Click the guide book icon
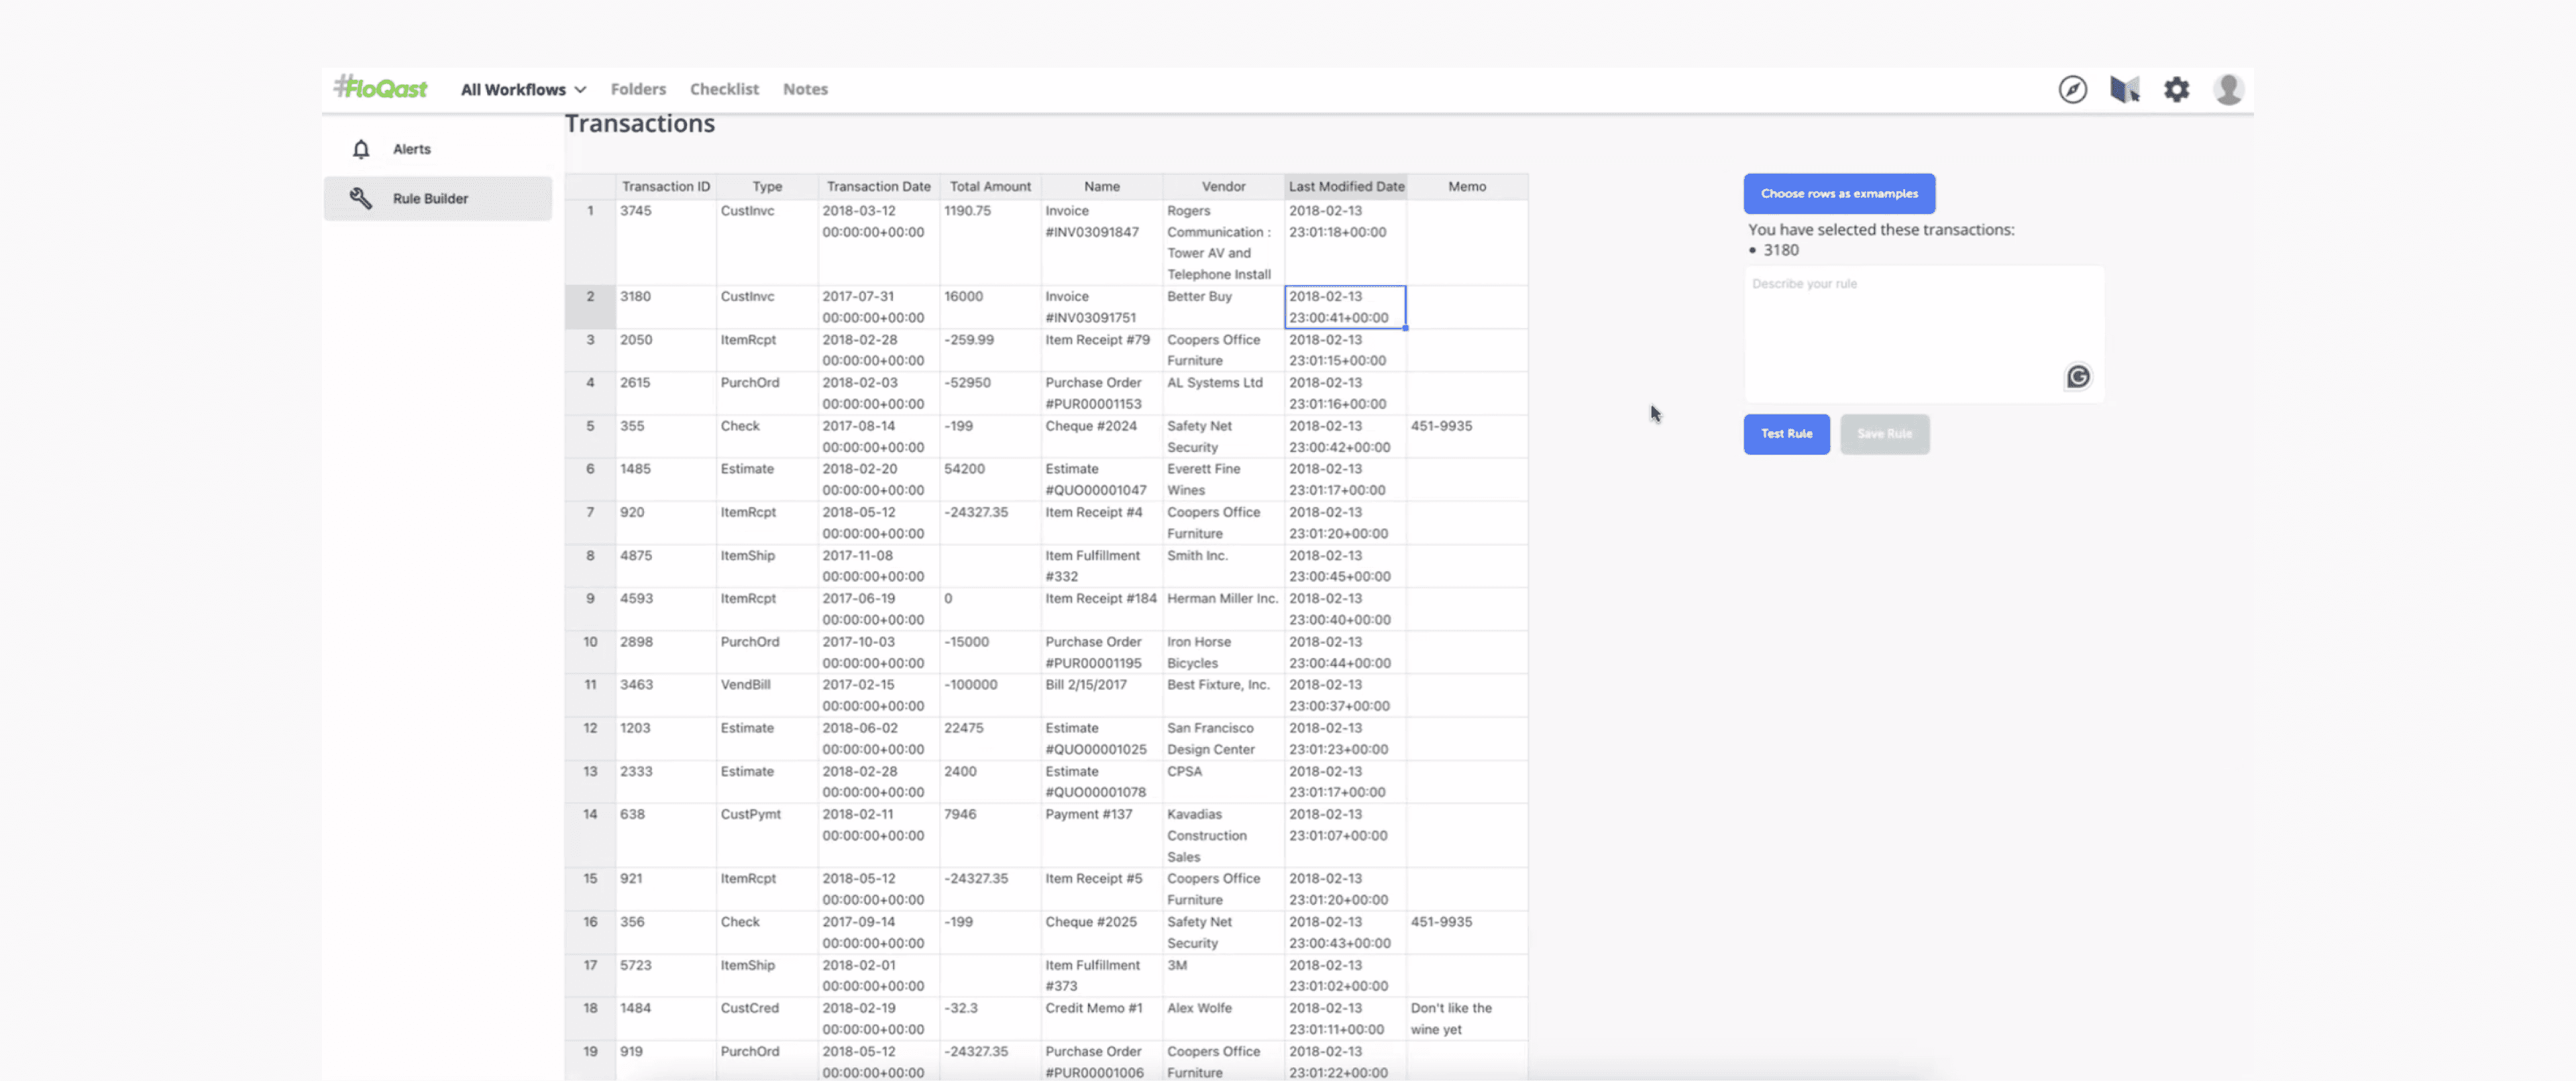This screenshot has height=1081, width=2576. 2124,89
